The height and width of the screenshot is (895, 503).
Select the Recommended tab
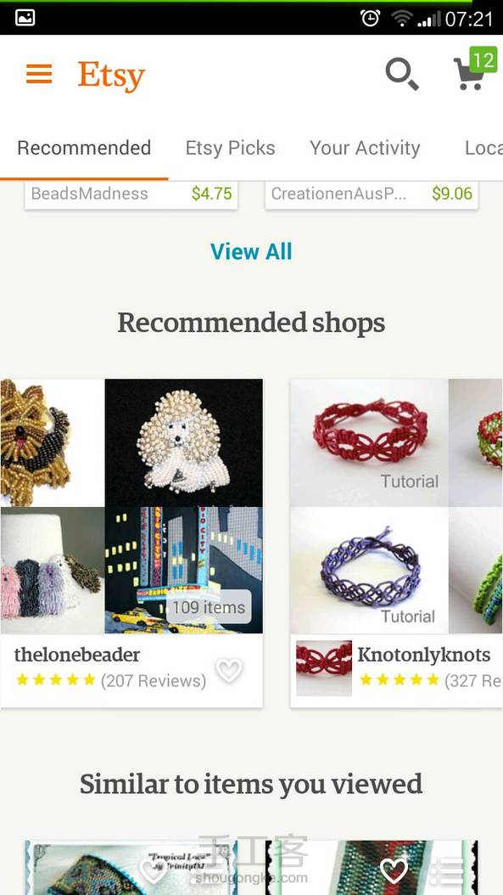coord(84,148)
